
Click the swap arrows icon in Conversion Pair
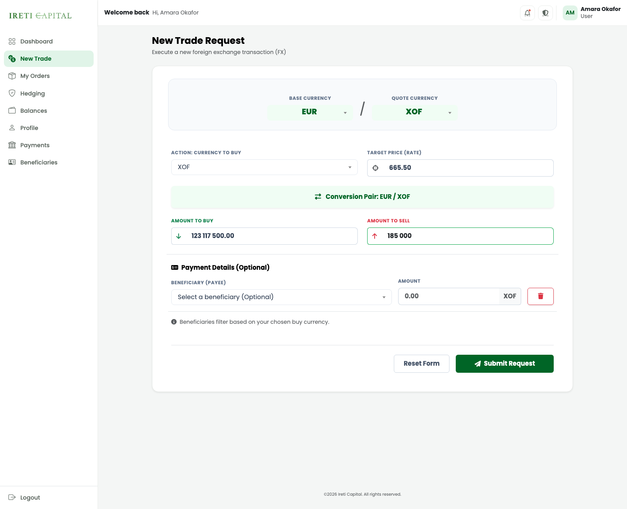coord(318,197)
